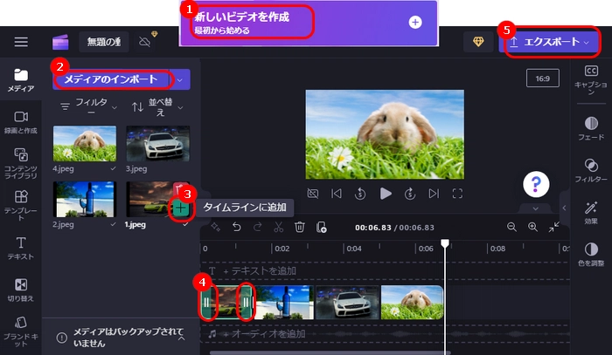Click メディアのインポート button
612x355 pixels.
click(x=111, y=79)
